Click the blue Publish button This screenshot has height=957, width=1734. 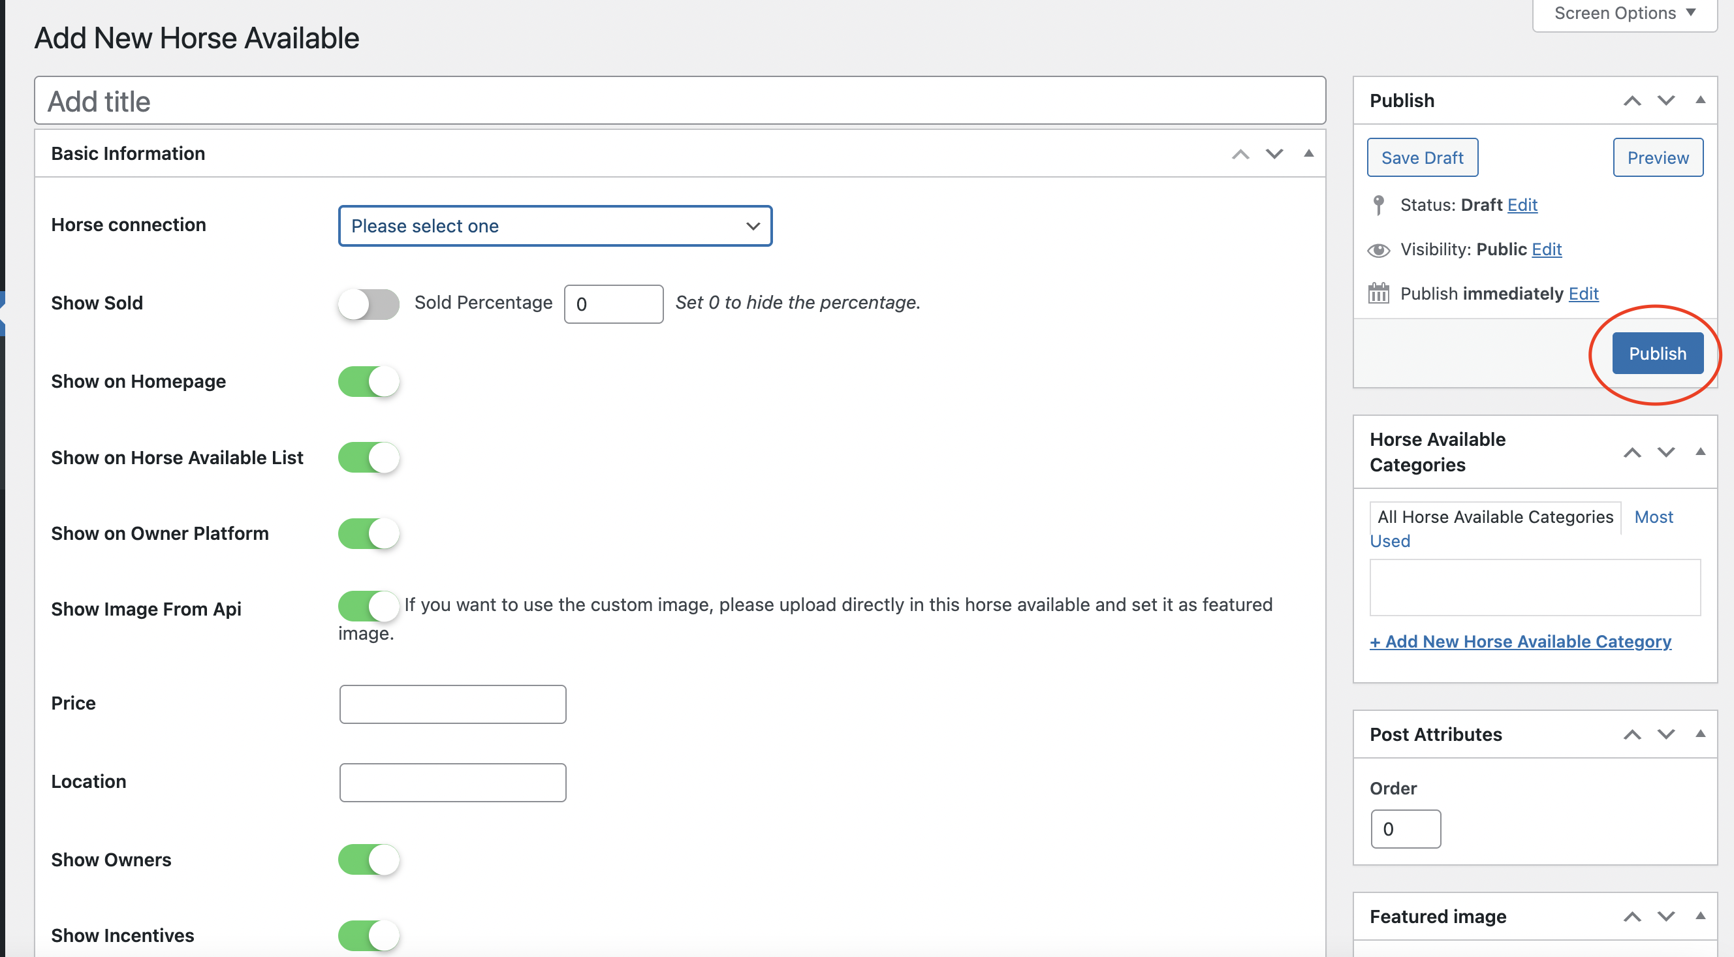pyautogui.click(x=1656, y=353)
